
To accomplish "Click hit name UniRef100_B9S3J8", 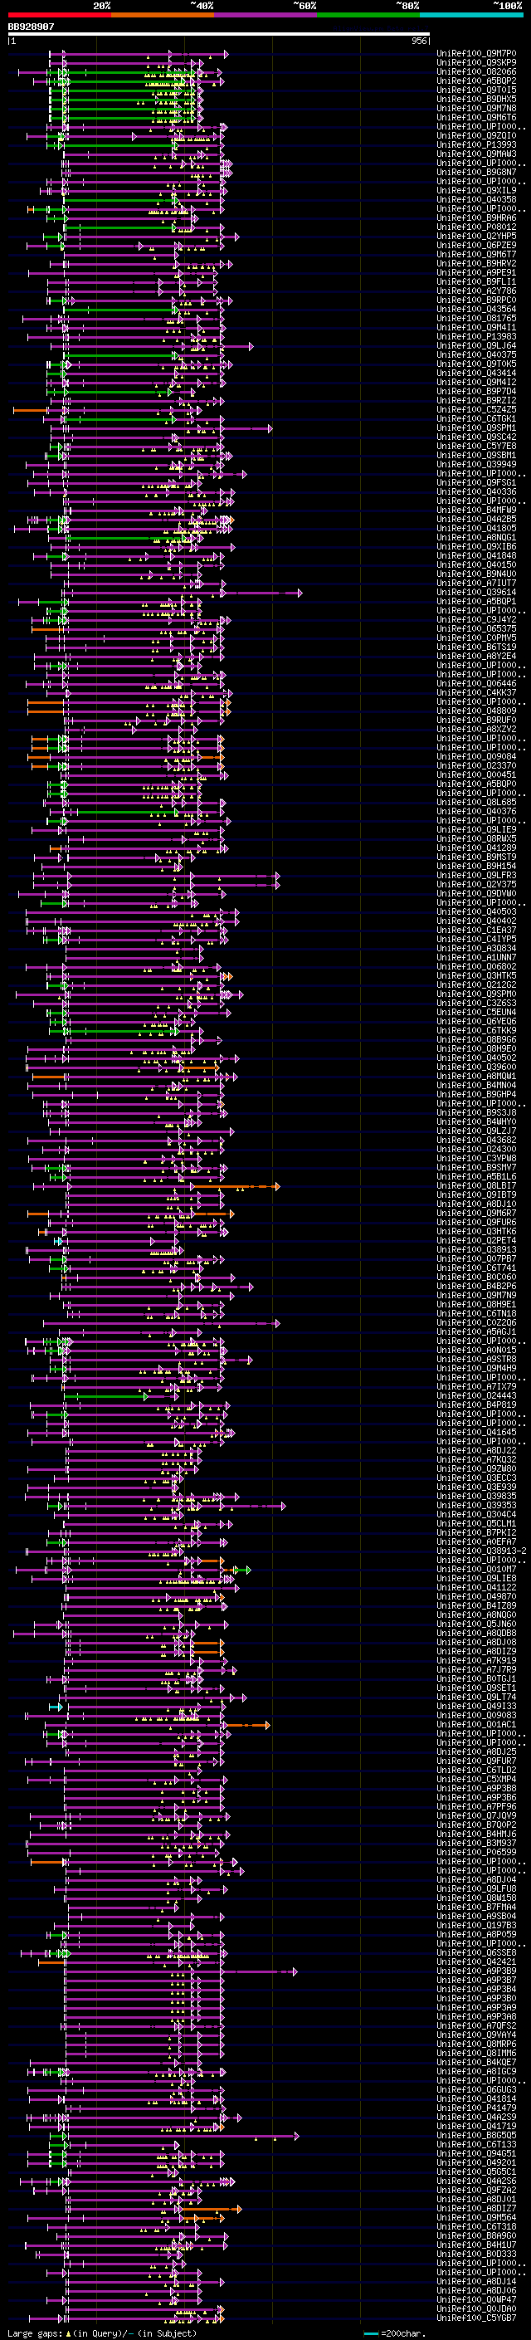I will 476,1113.
